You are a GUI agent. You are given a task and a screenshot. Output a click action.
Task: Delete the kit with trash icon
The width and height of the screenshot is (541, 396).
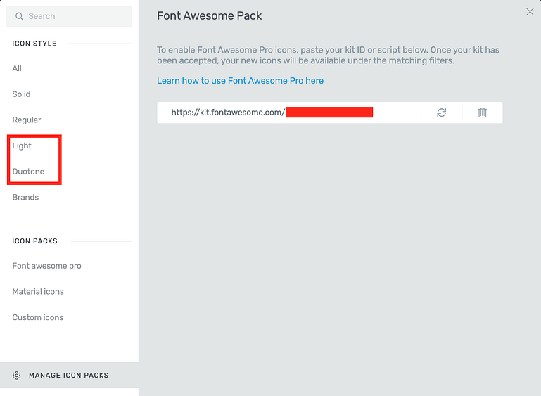coord(482,113)
